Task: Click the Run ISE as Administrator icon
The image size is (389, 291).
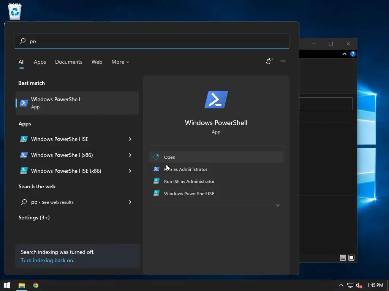Action: 156,181
